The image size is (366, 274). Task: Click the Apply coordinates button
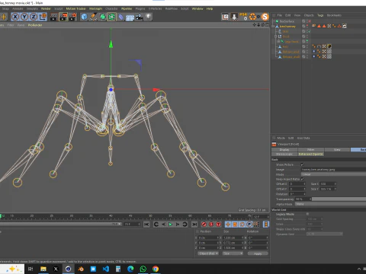tap(258, 253)
